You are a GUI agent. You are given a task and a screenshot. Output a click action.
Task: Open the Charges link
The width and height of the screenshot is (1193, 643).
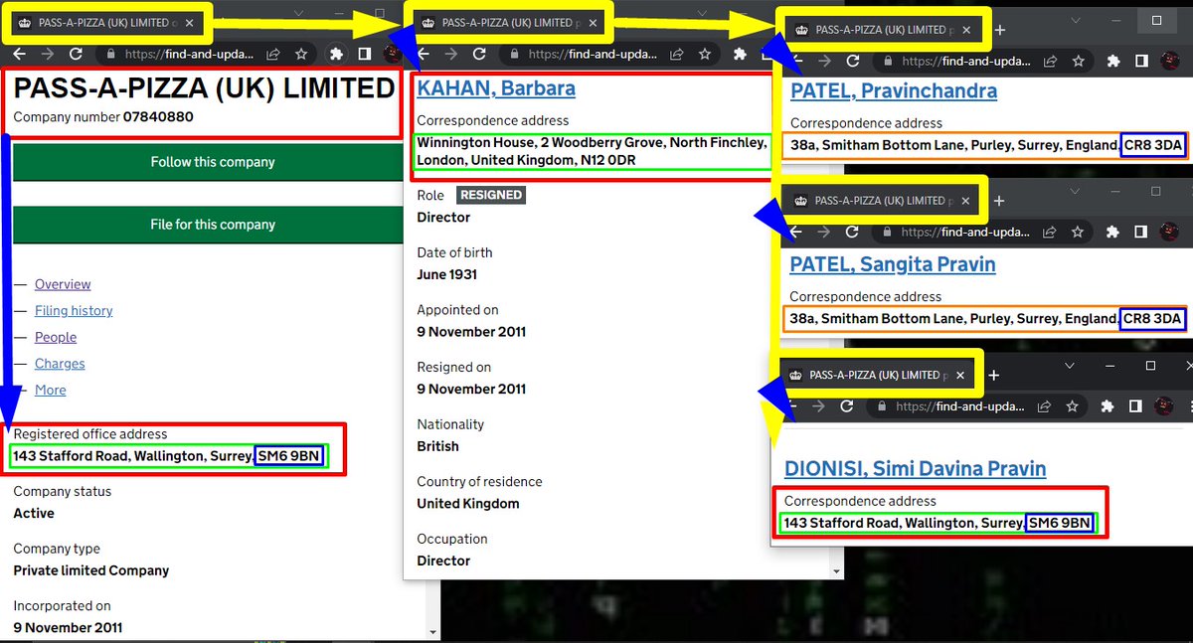click(60, 364)
